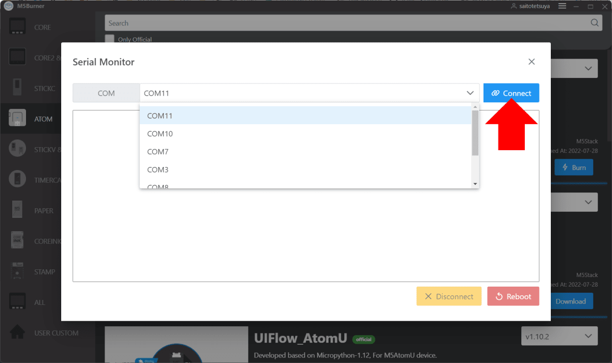Select COM11 from the port list
The height and width of the screenshot is (363, 612).
(305, 116)
